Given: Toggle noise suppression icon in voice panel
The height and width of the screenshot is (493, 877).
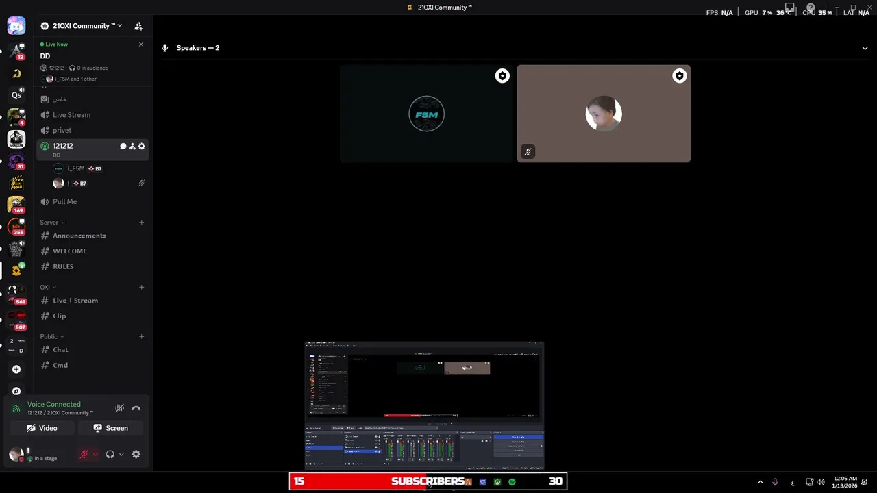Looking at the screenshot, I should 120,408.
